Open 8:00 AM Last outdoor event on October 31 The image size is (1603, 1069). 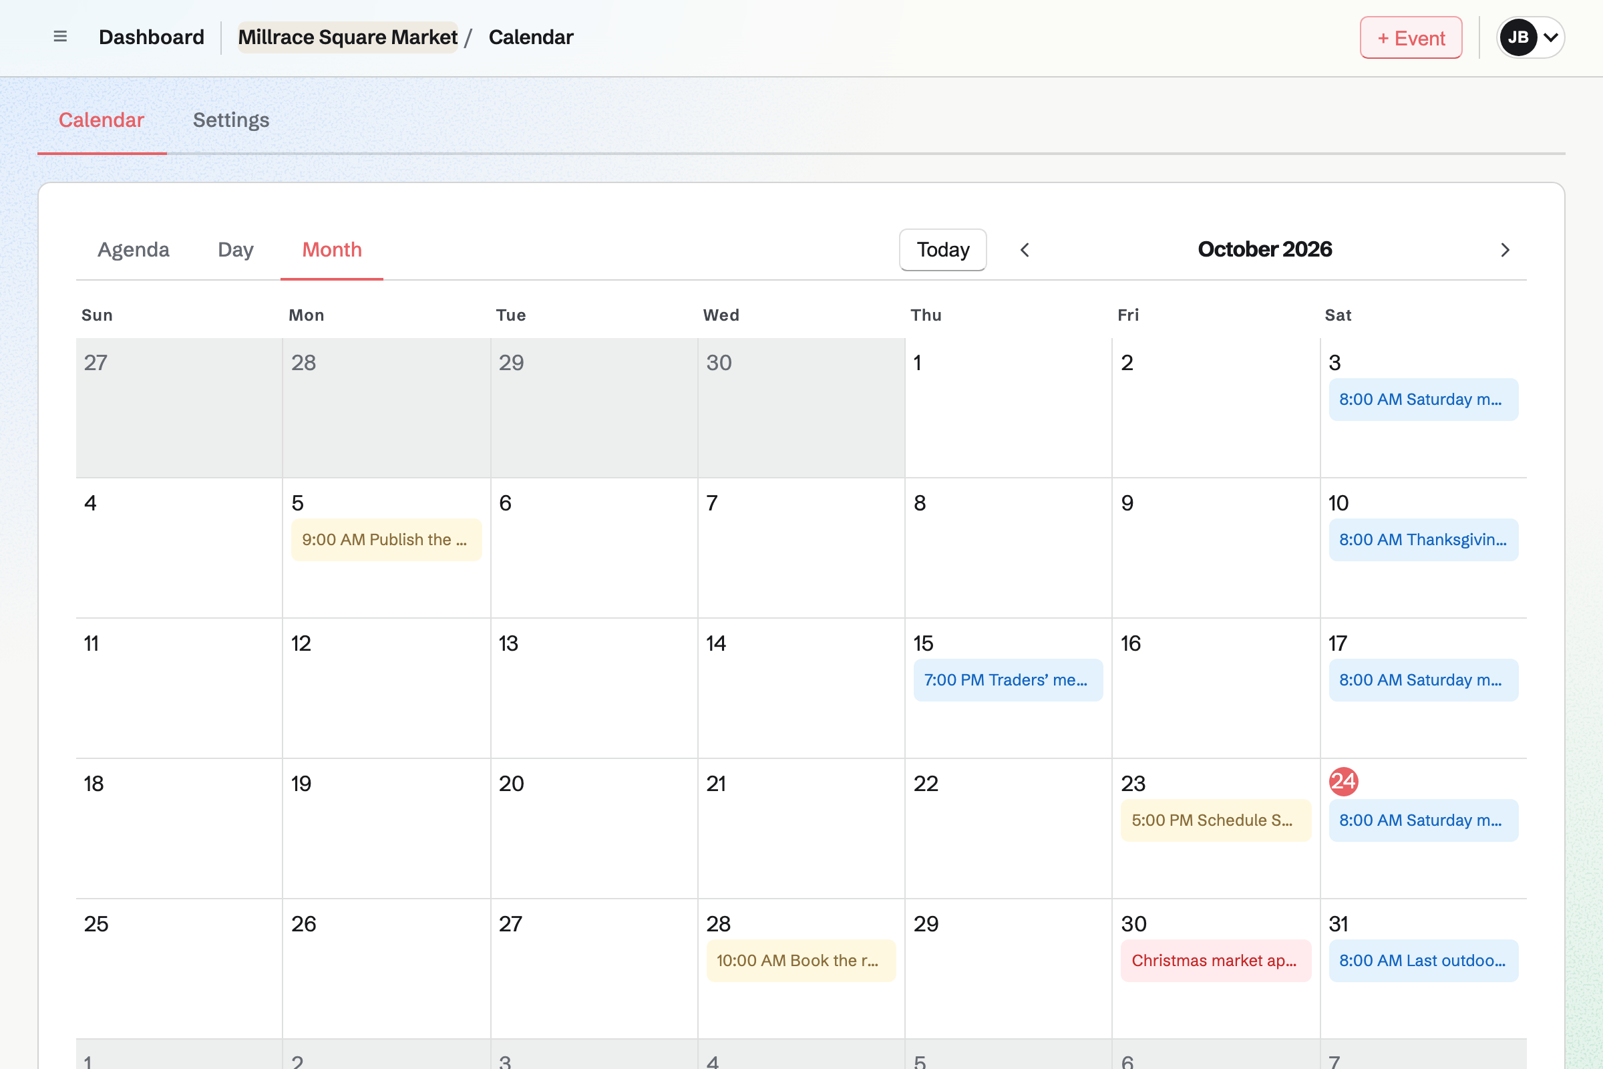coord(1423,961)
